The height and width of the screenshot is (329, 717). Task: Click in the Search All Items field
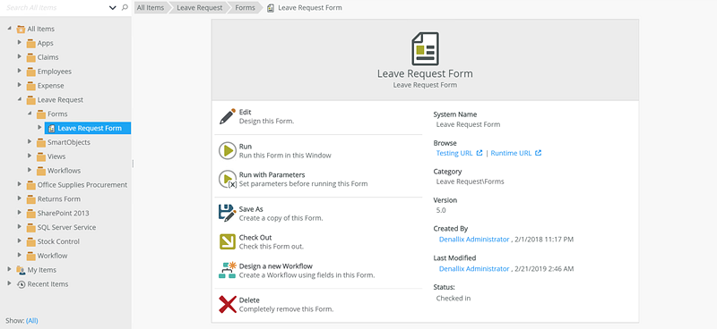coord(56,8)
